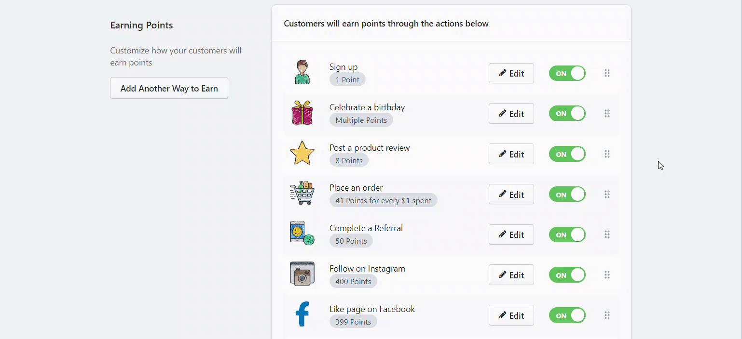The height and width of the screenshot is (339, 742).
Task: Click the Facebook logo icon
Action: pos(302,314)
